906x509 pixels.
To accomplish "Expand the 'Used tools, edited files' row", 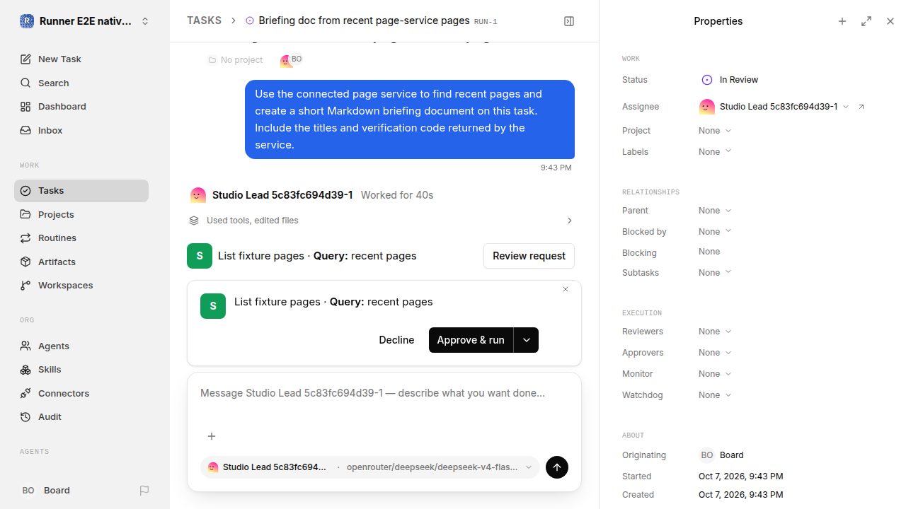I will click(x=381, y=221).
